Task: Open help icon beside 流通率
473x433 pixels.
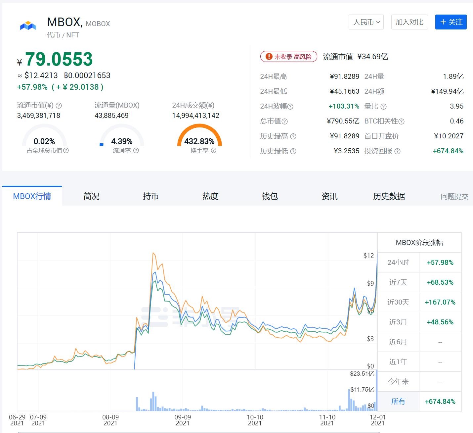Action: click(136, 150)
